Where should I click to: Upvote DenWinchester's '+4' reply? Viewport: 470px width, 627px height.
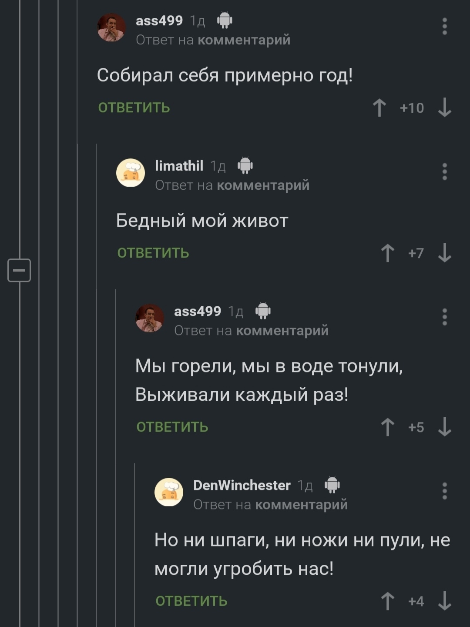click(x=387, y=600)
